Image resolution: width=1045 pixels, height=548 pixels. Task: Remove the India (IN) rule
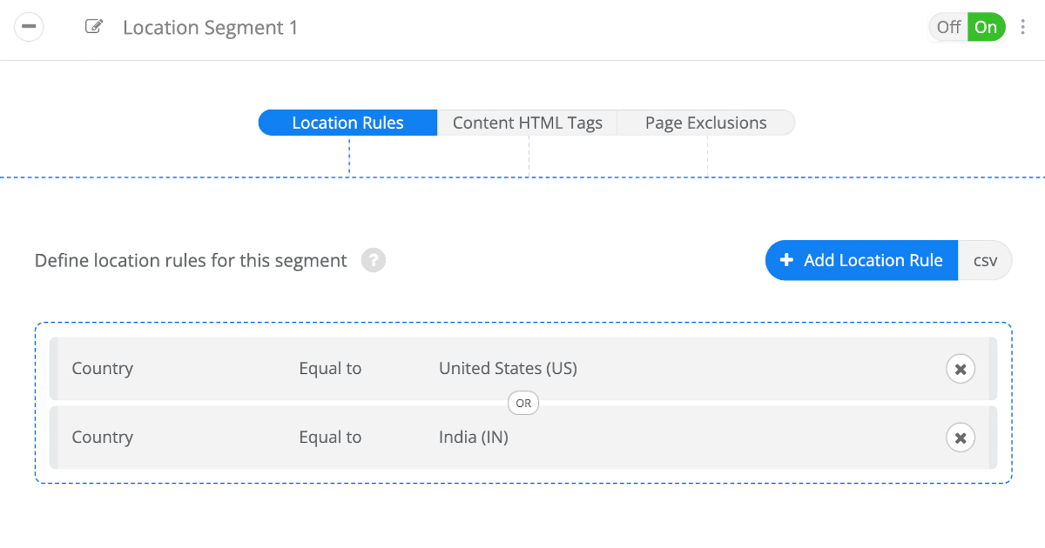click(961, 438)
